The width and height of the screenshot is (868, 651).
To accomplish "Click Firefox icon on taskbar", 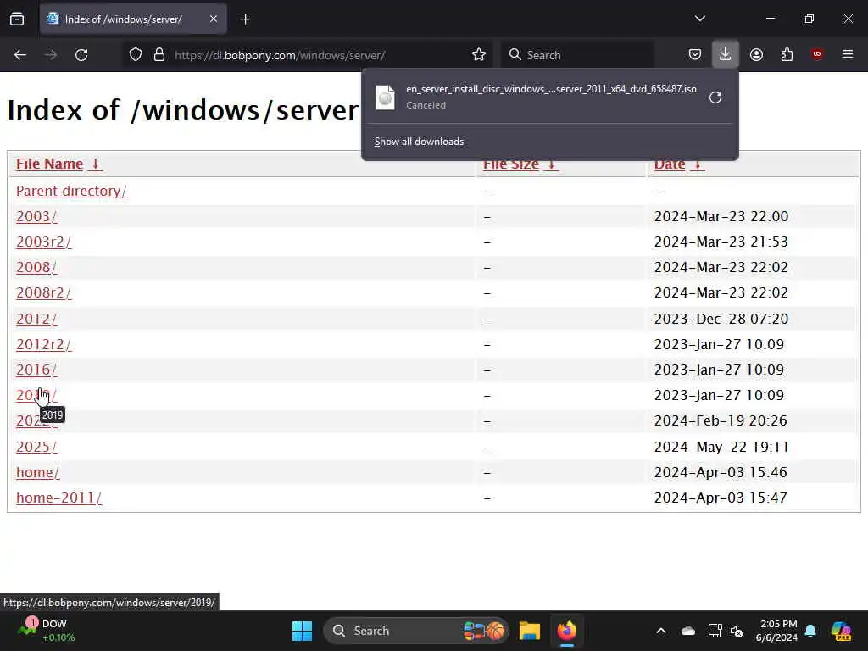I will pyautogui.click(x=567, y=631).
